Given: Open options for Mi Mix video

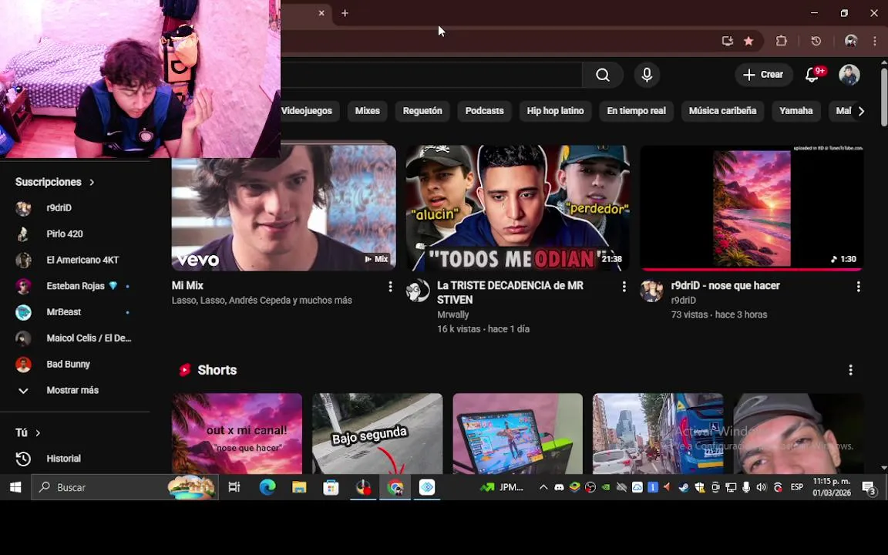Looking at the screenshot, I should [x=390, y=287].
